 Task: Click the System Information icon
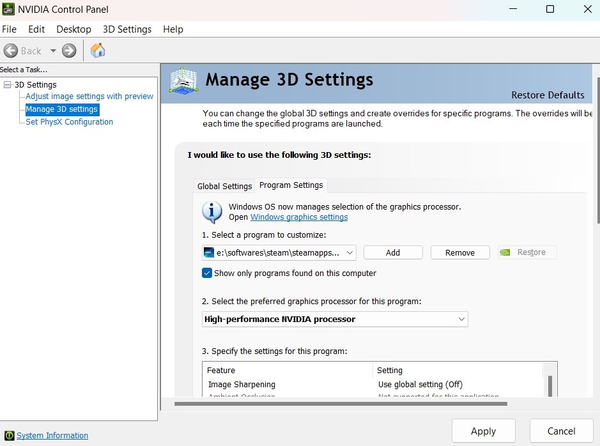pos(9,435)
